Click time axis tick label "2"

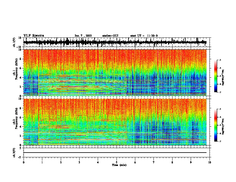[x=61, y=162]
